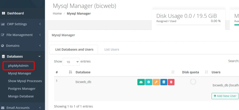This screenshot has width=239, height=110.
Task: Go to Home breadcrumb link
Action: [57, 13]
